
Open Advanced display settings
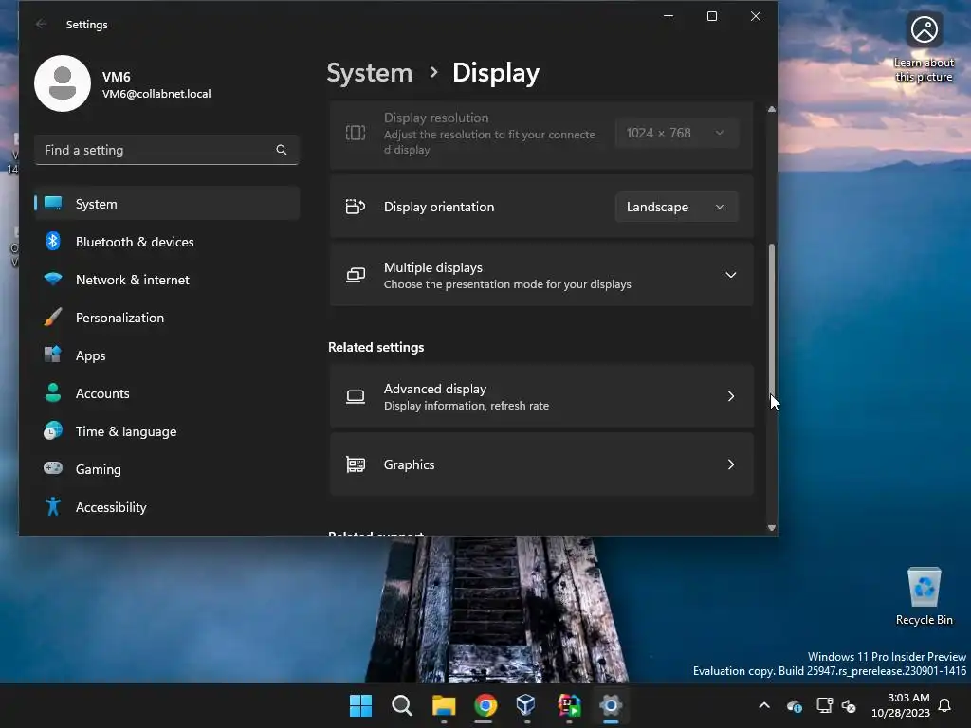point(541,396)
